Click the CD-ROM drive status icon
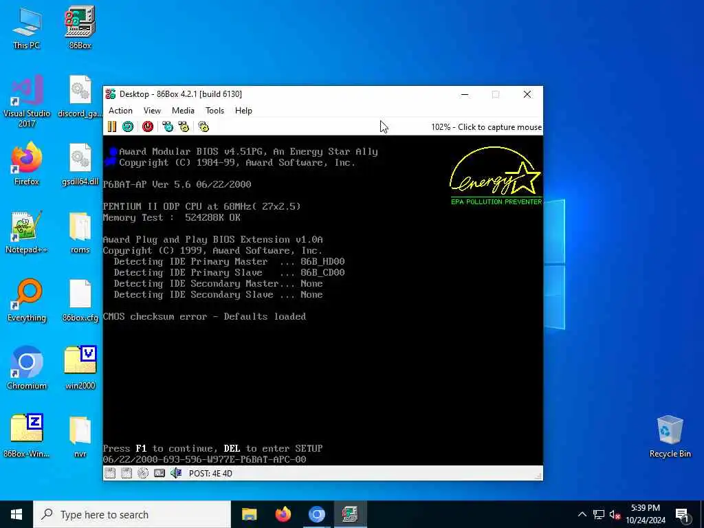Viewport: 704px width, 528px height. coord(143,473)
